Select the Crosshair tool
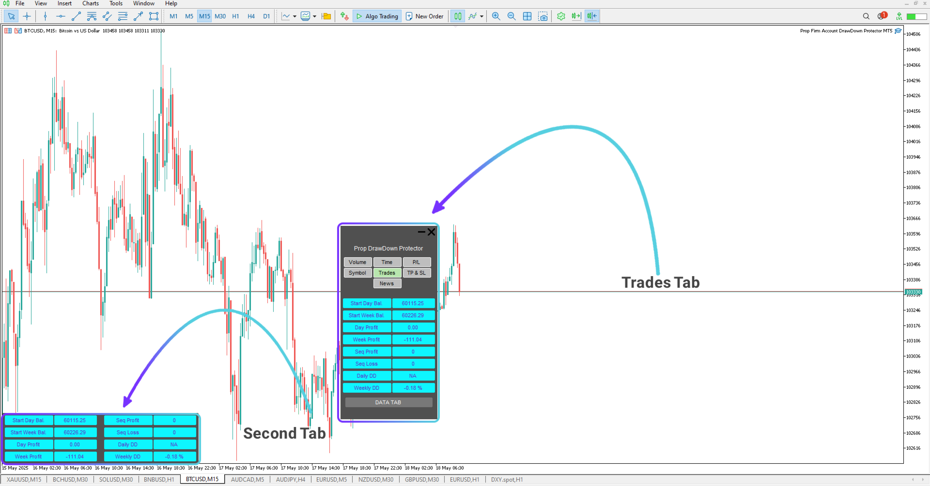The width and height of the screenshot is (930, 486). point(27,16)
